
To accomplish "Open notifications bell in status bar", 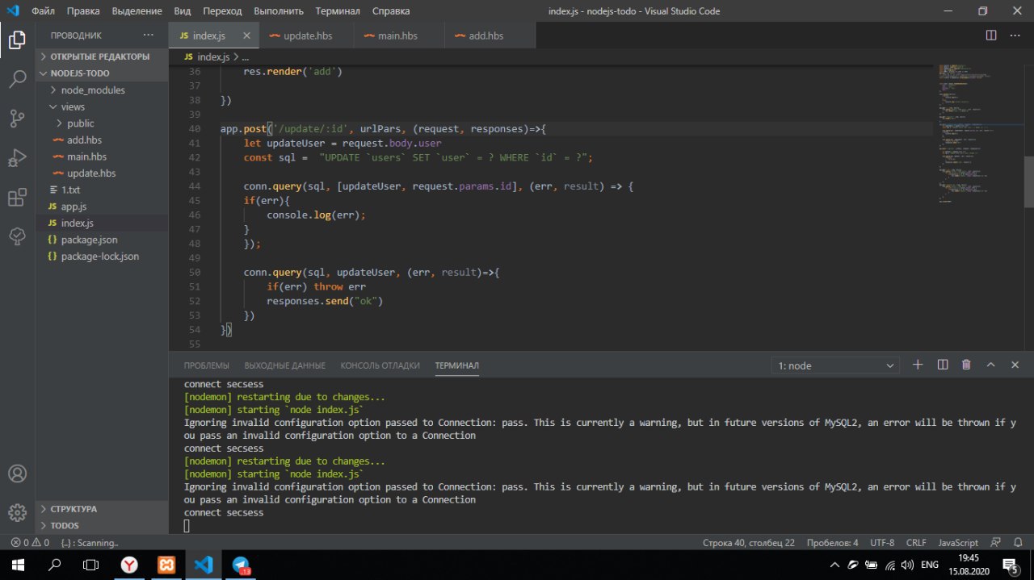I will pyautogui.click(x=1017, y=543).
